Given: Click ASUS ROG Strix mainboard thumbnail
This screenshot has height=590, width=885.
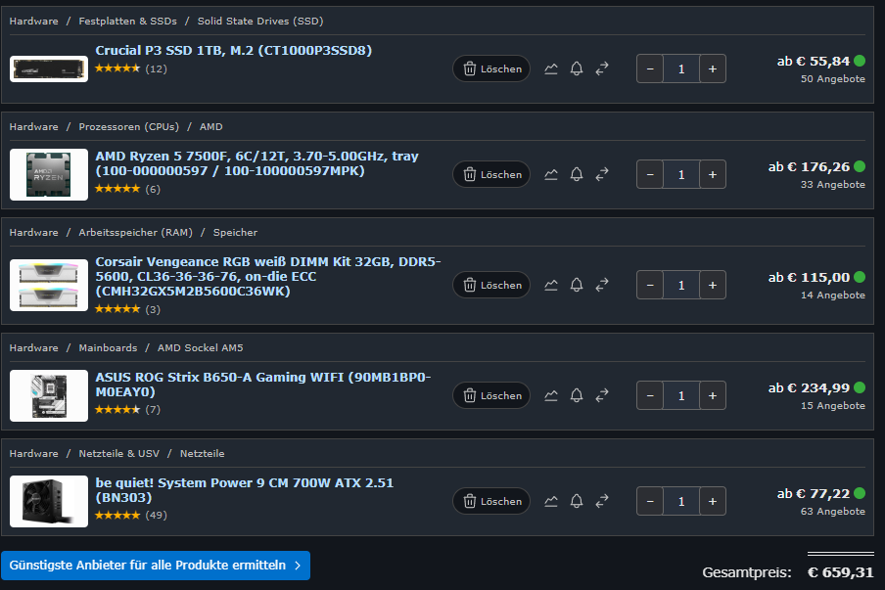Looking at the screenshot, I should tap(49, 395).
